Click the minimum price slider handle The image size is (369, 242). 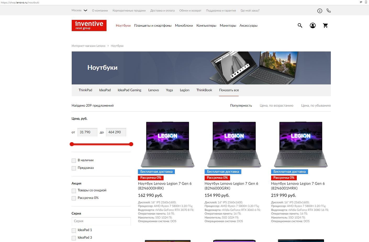pyautogui.click(x=72, y=144)
